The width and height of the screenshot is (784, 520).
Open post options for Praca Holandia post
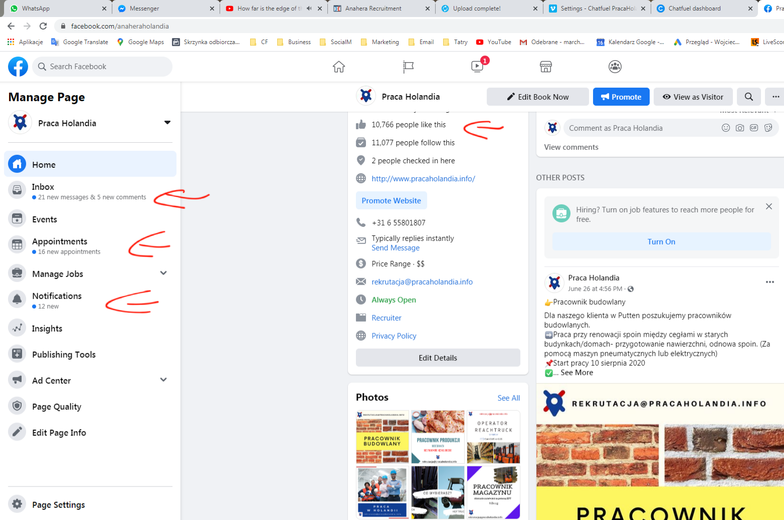point(770,282)
